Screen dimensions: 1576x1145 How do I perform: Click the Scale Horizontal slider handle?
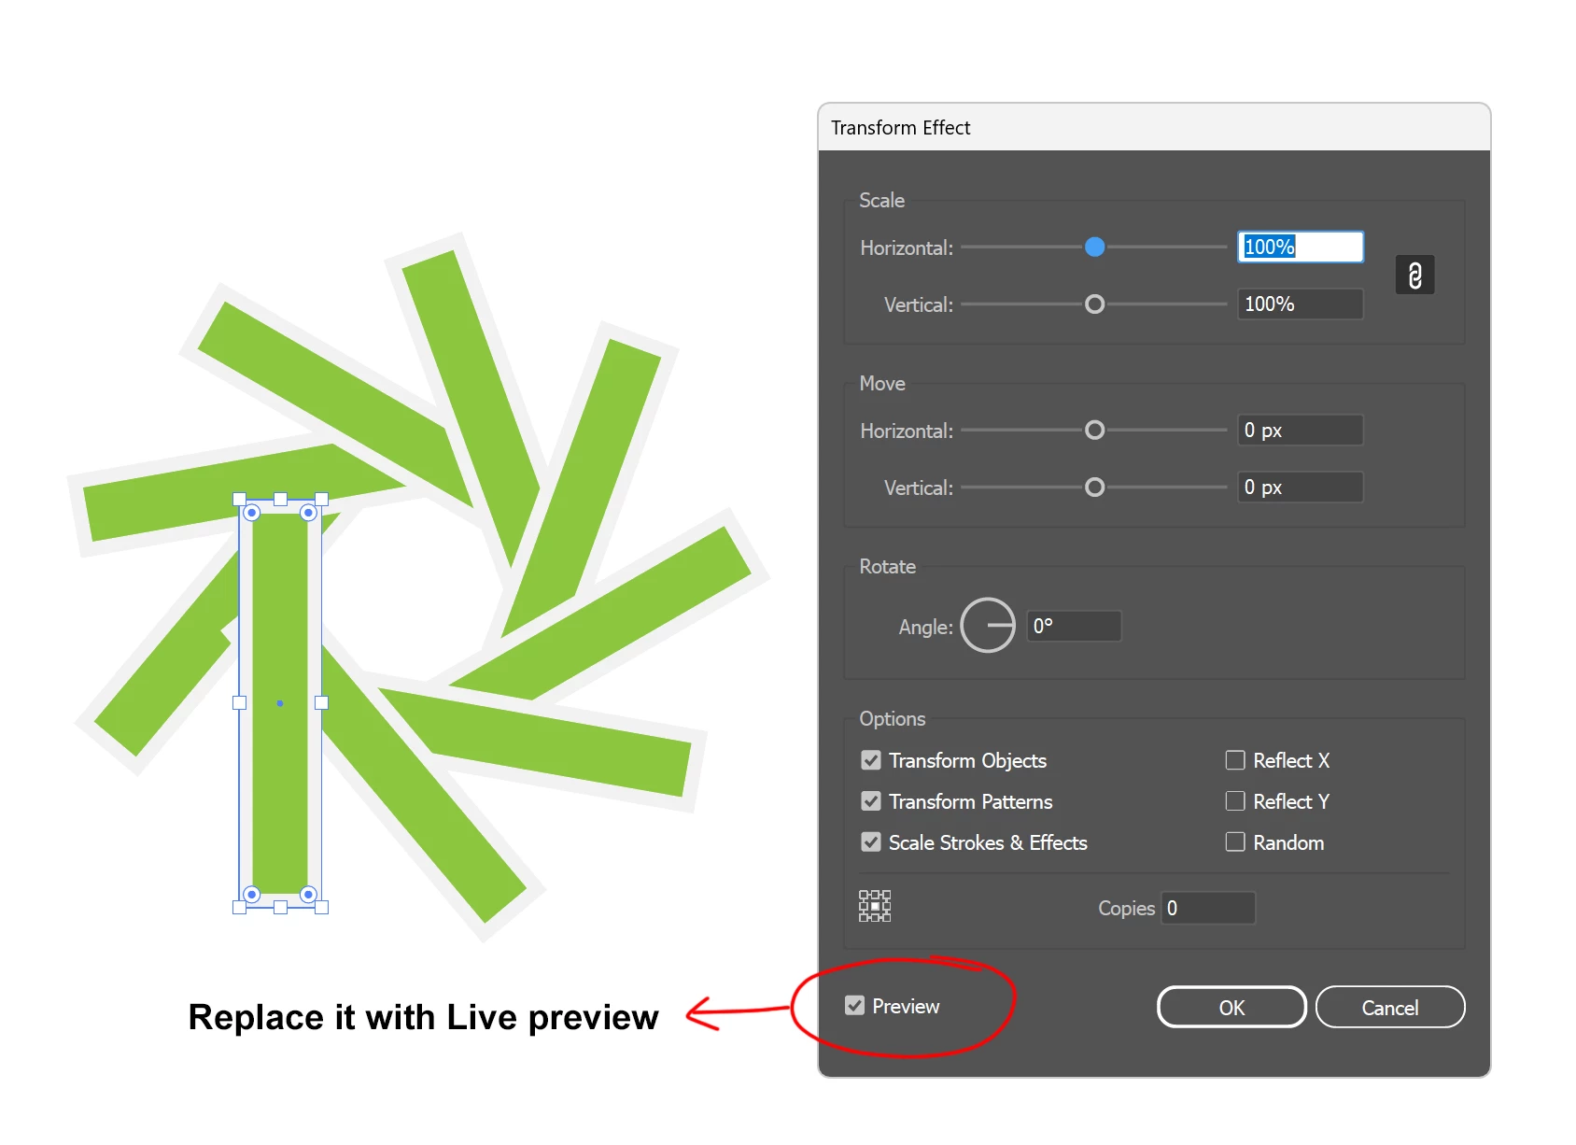[x=1095, y=247]
